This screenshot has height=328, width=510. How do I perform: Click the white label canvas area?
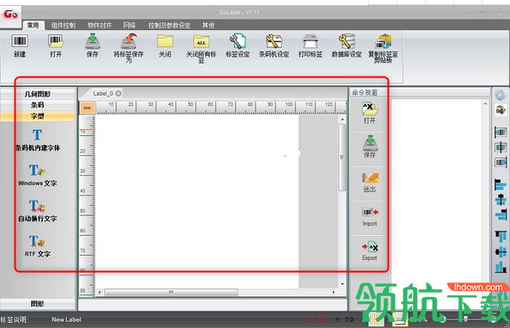(x=197, y=201)
